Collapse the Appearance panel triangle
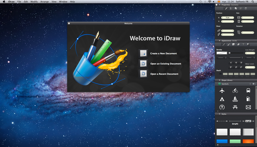Screen dimensions: 257x147 (x=220, y=41)
